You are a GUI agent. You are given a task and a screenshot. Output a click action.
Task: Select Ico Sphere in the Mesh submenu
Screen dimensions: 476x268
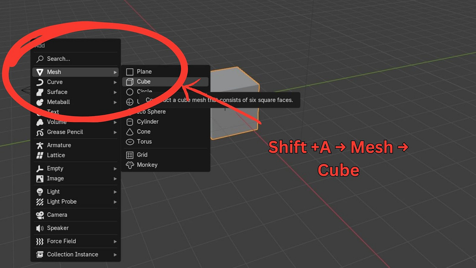click(x=165, y=112)
